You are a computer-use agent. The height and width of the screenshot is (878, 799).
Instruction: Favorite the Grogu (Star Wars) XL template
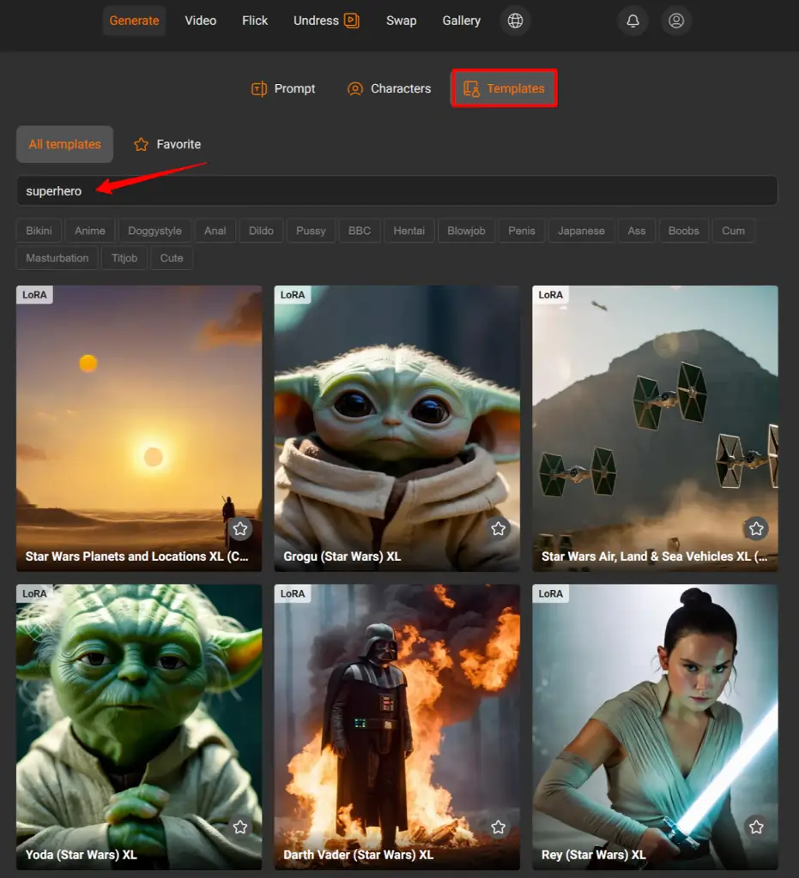[x=498, y=529]
